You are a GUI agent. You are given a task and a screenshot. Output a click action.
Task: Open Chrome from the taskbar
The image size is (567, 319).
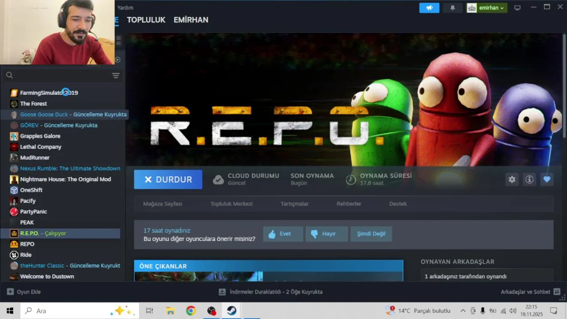tap(191, 311)
